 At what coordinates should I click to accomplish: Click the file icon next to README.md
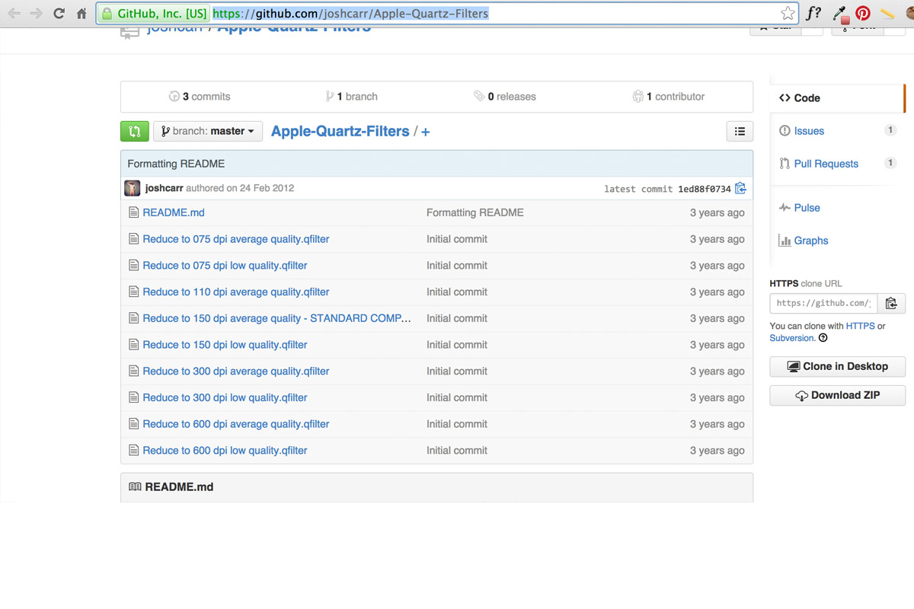point(134,212)
